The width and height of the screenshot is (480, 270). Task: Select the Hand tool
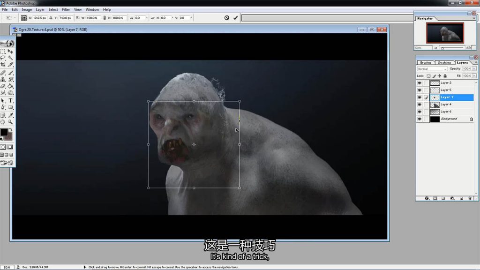click(3, 122)
